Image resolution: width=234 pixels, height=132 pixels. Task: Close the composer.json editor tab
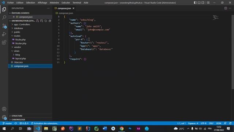(x=73, y=8)
